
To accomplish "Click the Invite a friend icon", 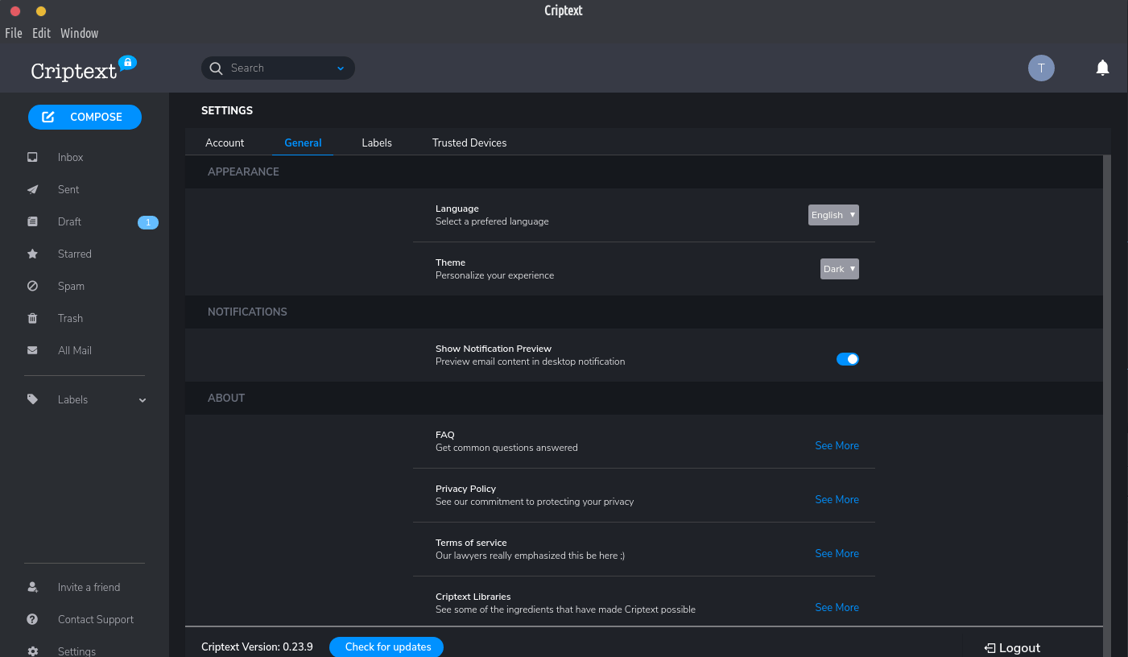I will 32,588.
